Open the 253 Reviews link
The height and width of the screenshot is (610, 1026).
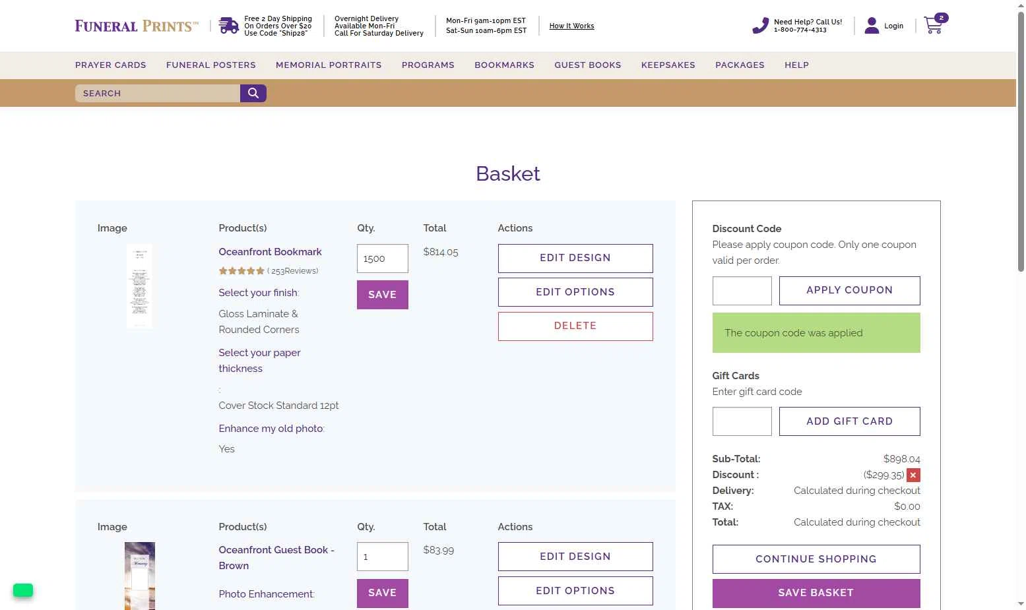point(292,271)
